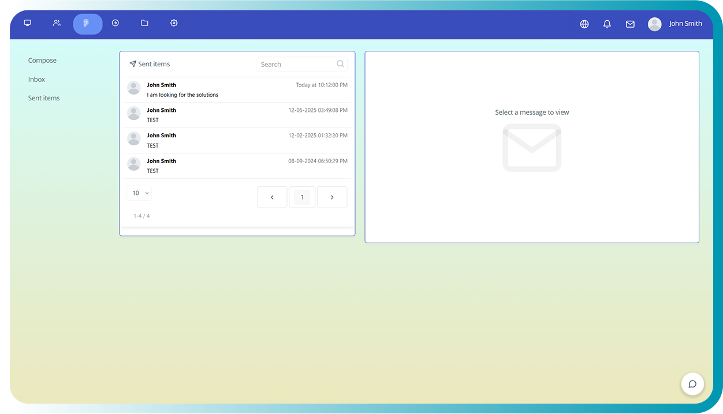The width and height of the screenshot is (723, 414).
Task: Open the folder icon in top navigation
Action: pyautogui.click(x=144, y=23)
